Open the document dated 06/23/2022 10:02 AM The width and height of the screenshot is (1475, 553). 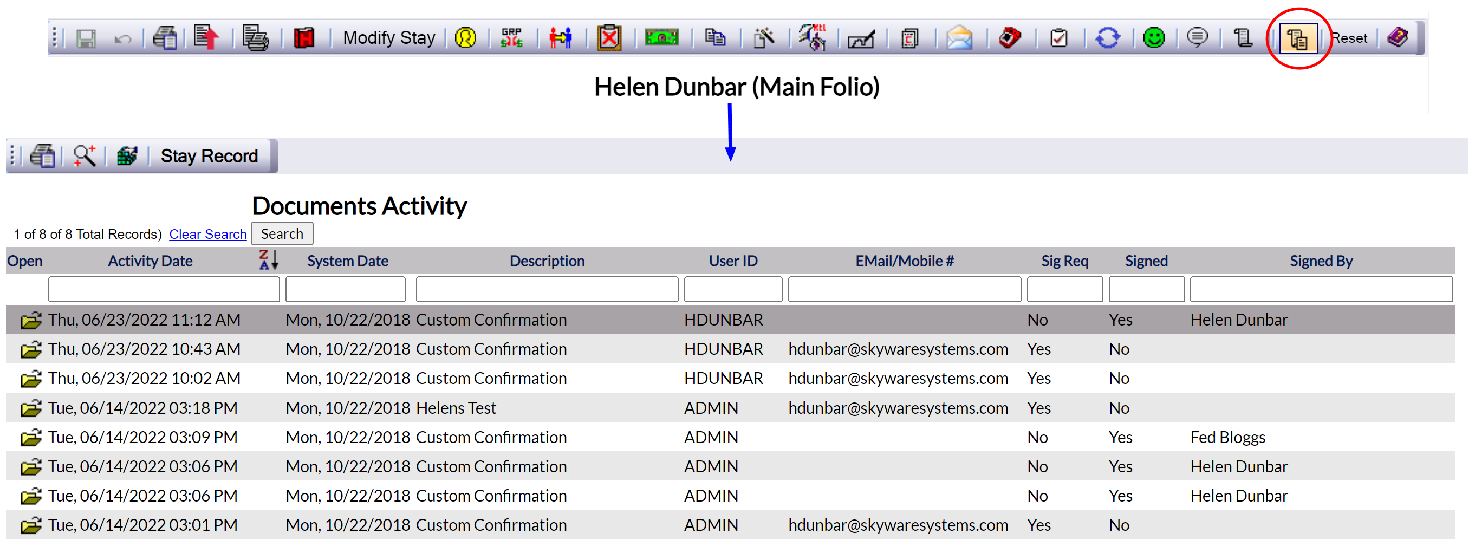[31, 379]
